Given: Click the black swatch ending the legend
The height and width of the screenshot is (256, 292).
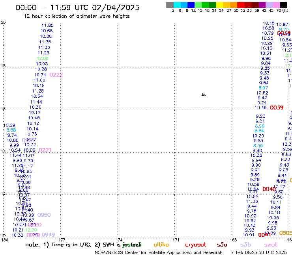Looking at the screenshot, I should [x=283, y=5].
